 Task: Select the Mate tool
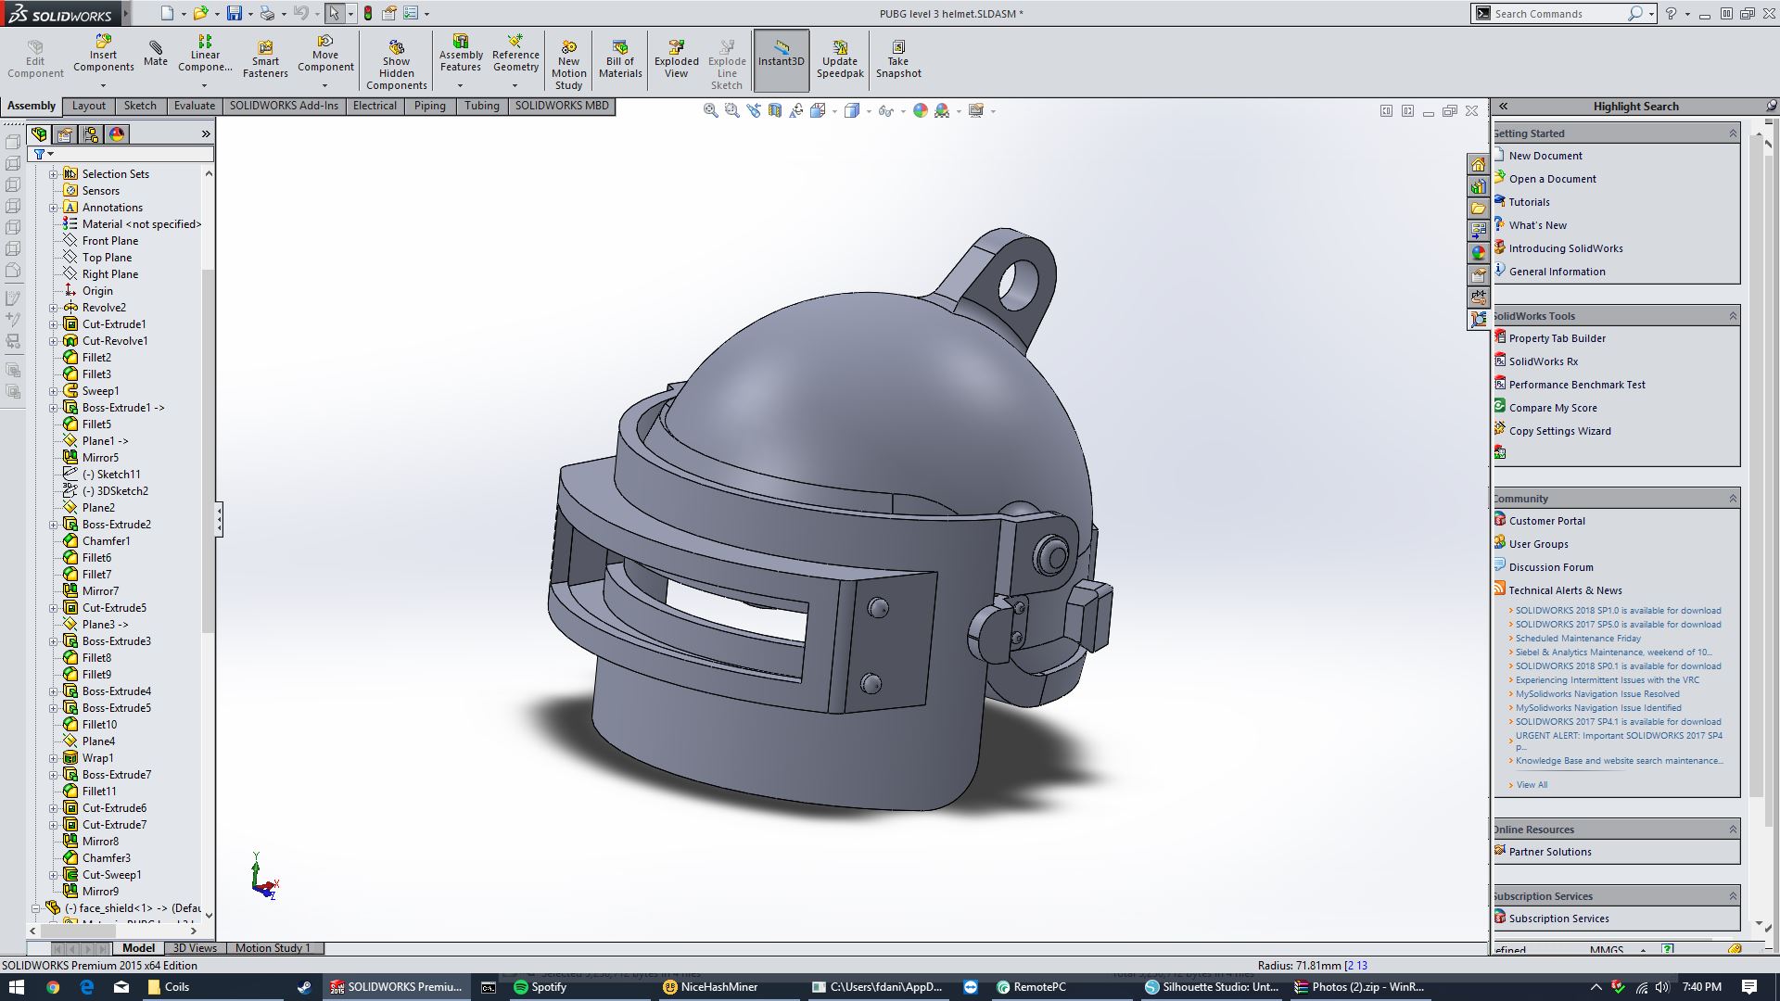(x=156, y=54)
